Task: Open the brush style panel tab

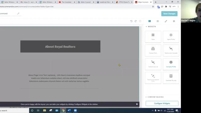Action: [x=166, y=21]
